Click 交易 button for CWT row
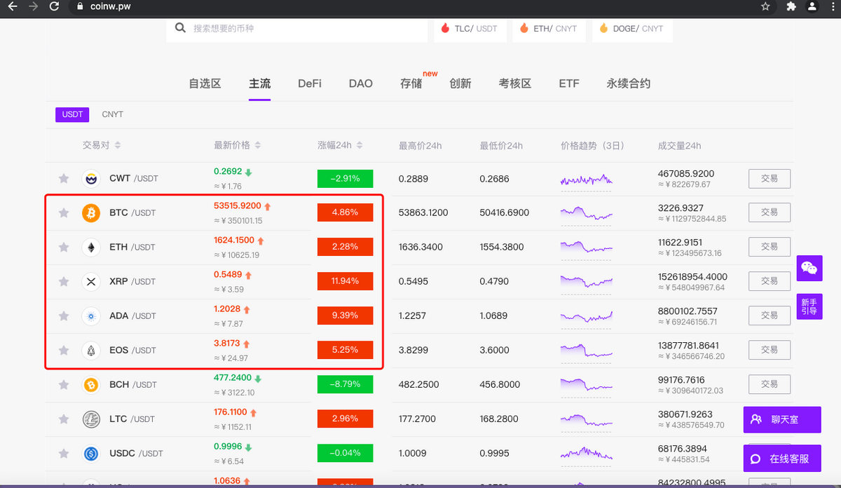The height and width of the screenshot is (488, 841). 770,178
